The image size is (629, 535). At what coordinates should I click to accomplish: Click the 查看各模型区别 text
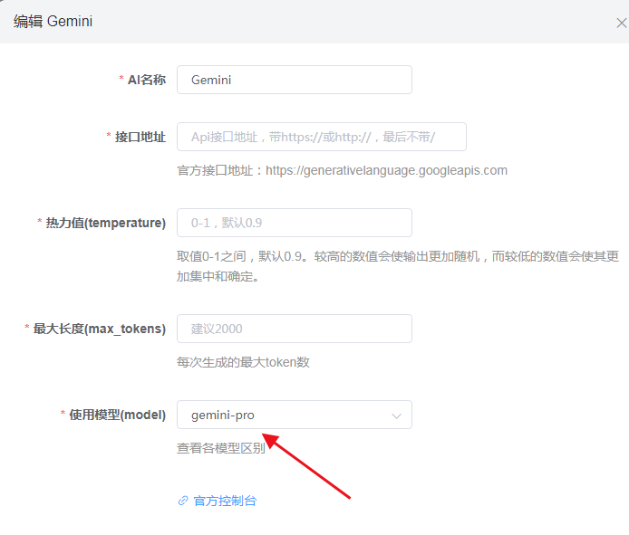pyautogui.click(x=220, y=448)
